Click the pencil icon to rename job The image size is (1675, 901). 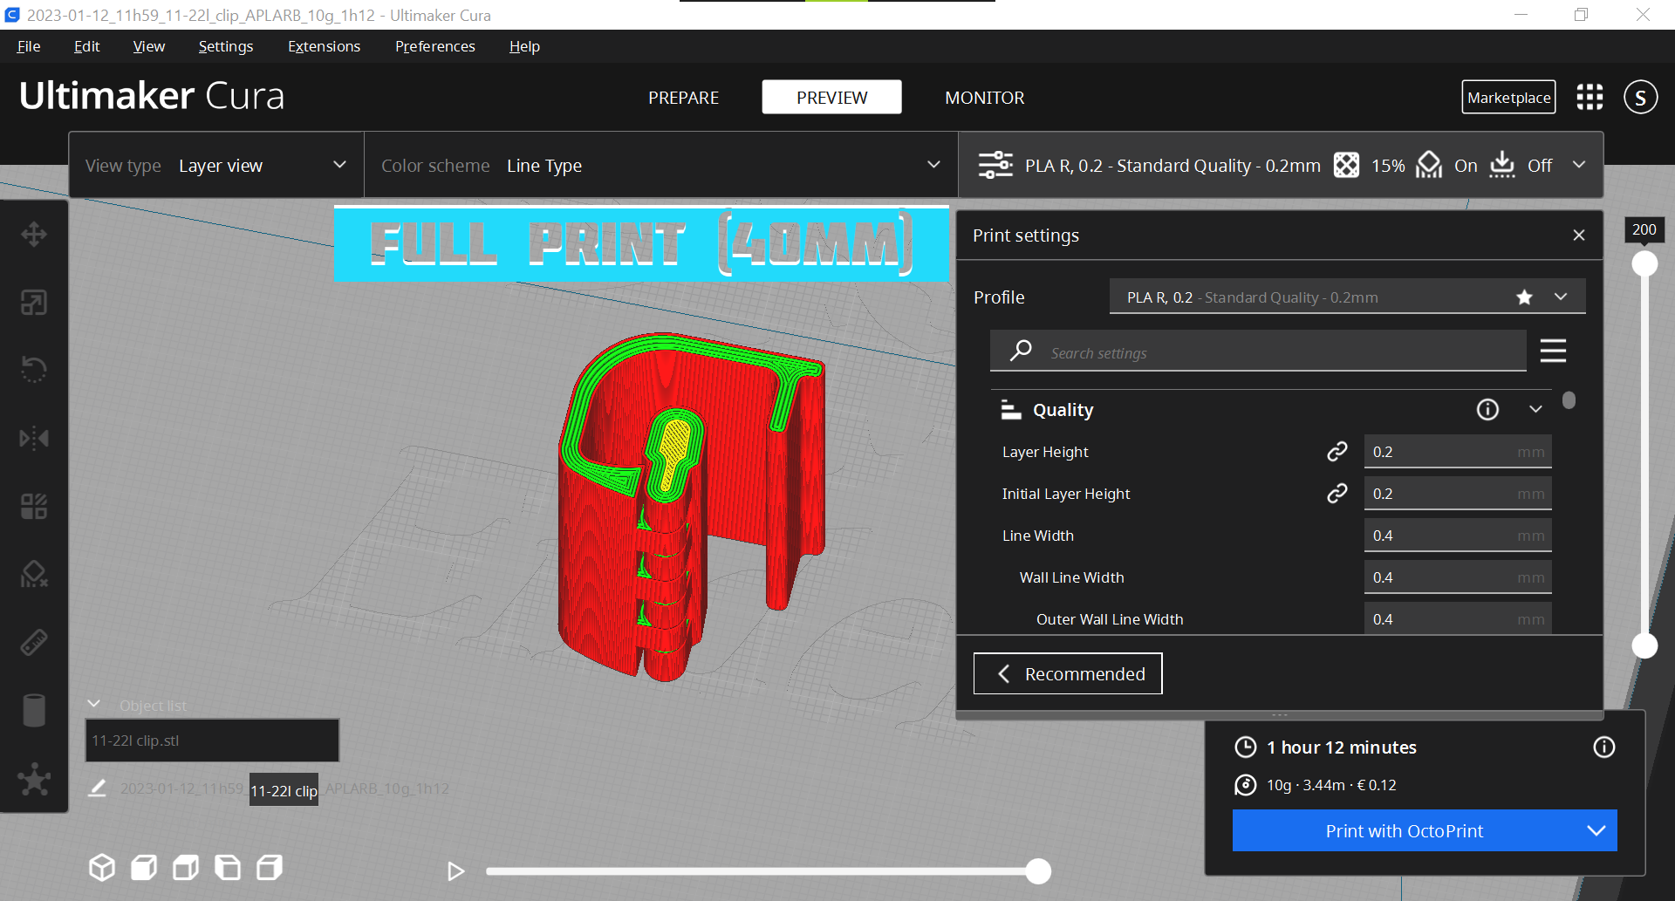pos(97,788)
